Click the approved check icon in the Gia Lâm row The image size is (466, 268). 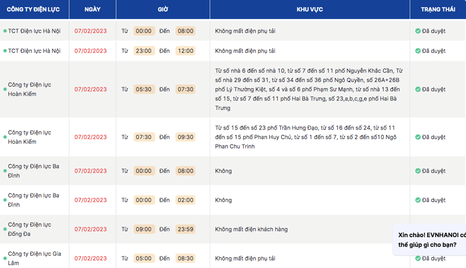[418, 258]
